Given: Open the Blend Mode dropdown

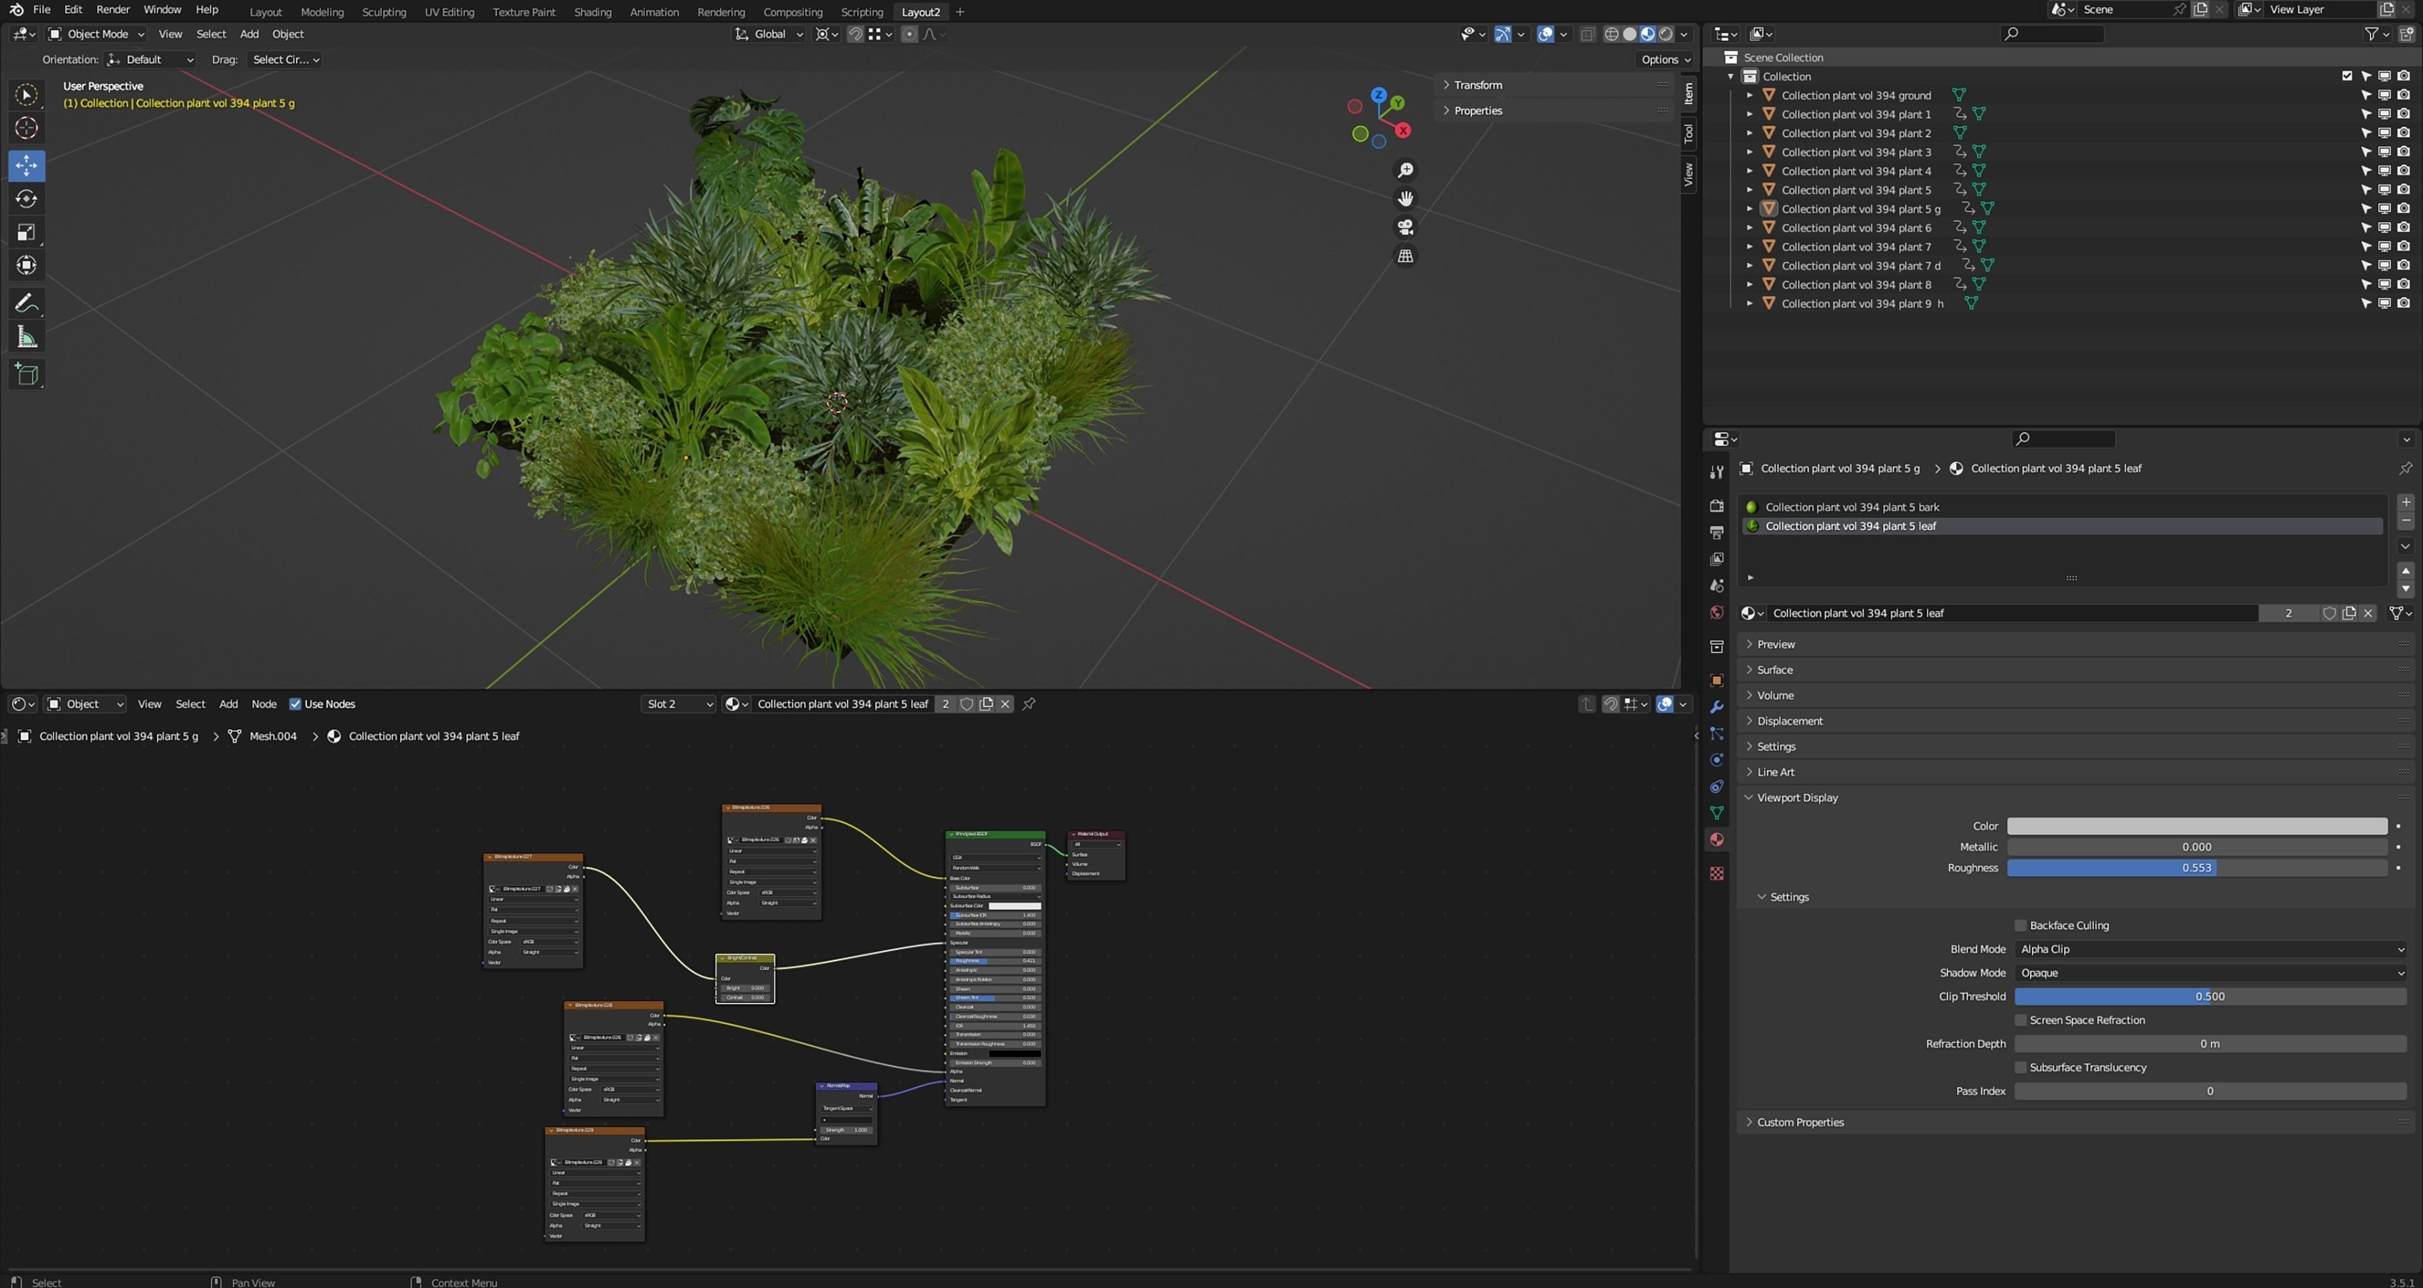Looking at the screenshot, I should coord(2210,949).
